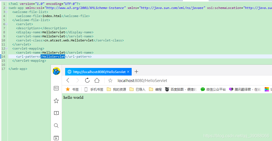The image size is (272, 141).
Task: Open the 已导入 bookmark folder
Action: coord(138,89)
